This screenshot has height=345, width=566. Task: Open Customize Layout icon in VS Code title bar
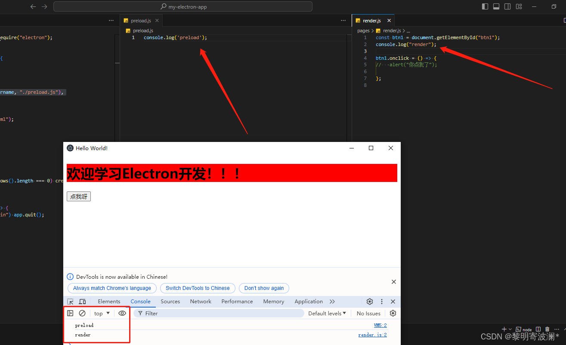coord(519,6)
